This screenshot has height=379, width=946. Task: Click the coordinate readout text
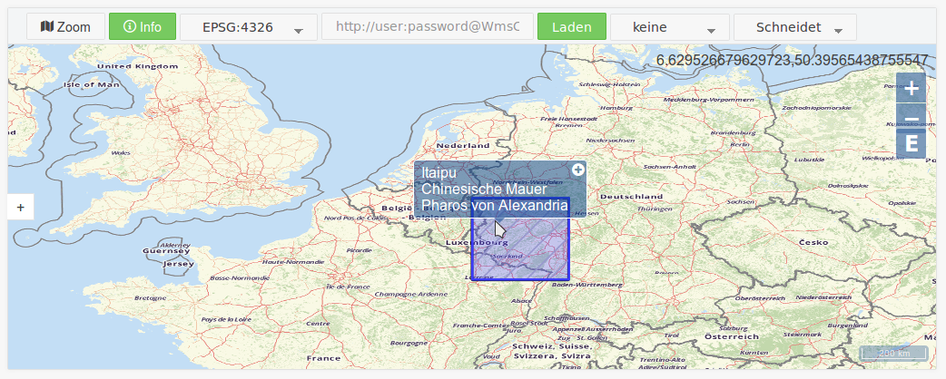pyautogui.click(x=792, y=60)
